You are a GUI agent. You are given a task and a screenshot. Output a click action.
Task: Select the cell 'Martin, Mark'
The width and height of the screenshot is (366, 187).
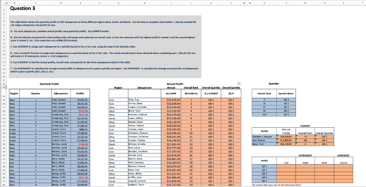pyautogui.click(x=144, y=159)
